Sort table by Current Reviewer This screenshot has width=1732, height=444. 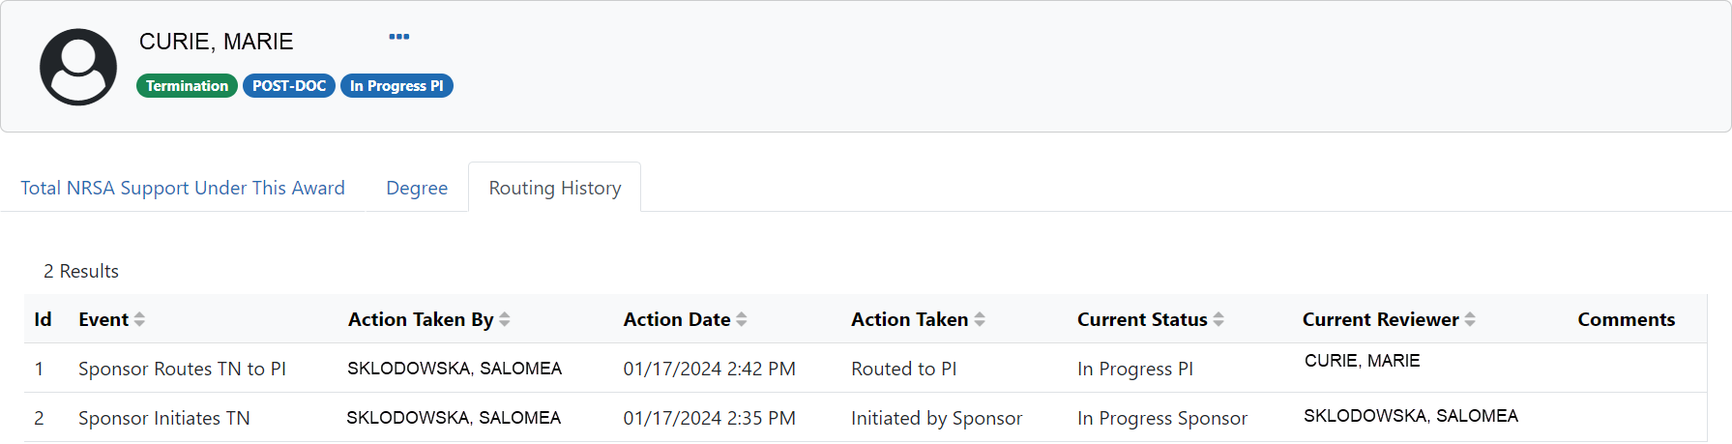tap(1470, 319)
